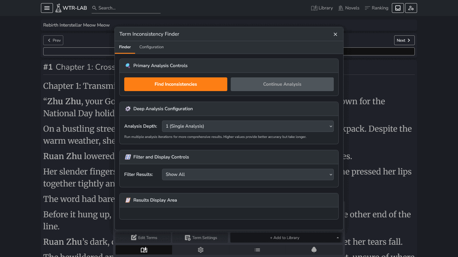The height and width of the screenshot is (257, 458).
Task: Select the open book reader tab icon
Action: 144,250
